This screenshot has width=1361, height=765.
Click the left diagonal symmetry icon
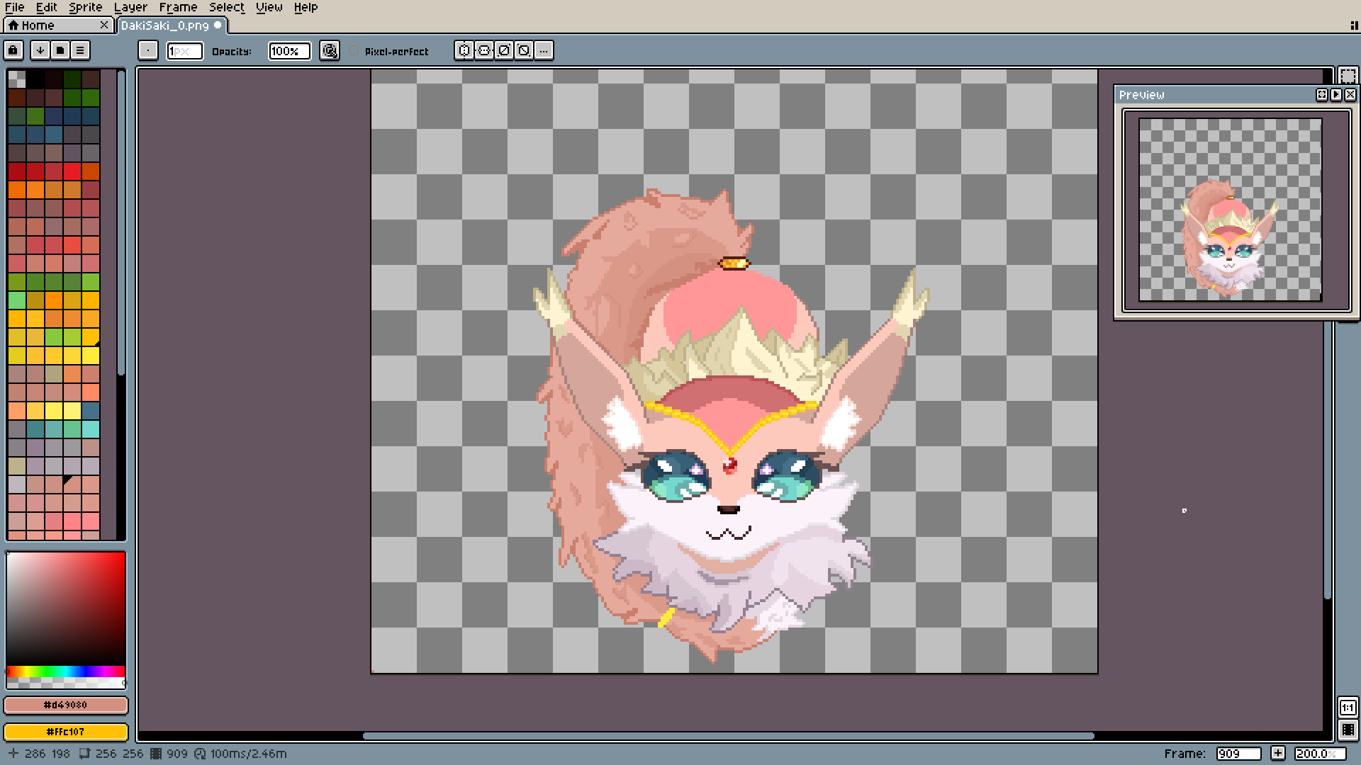(524, 50)
